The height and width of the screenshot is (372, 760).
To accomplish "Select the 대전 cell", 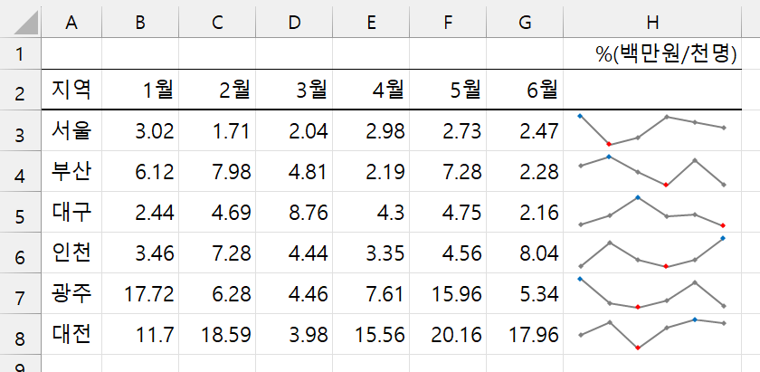I will (x=71, y=335).
